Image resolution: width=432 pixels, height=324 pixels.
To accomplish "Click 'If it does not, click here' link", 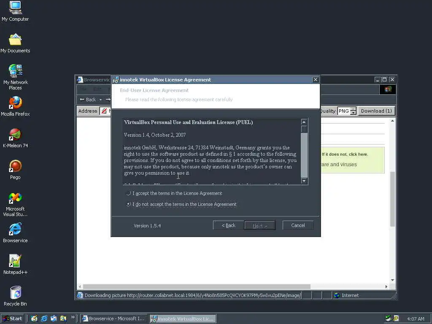I will (x=345, y=154).
